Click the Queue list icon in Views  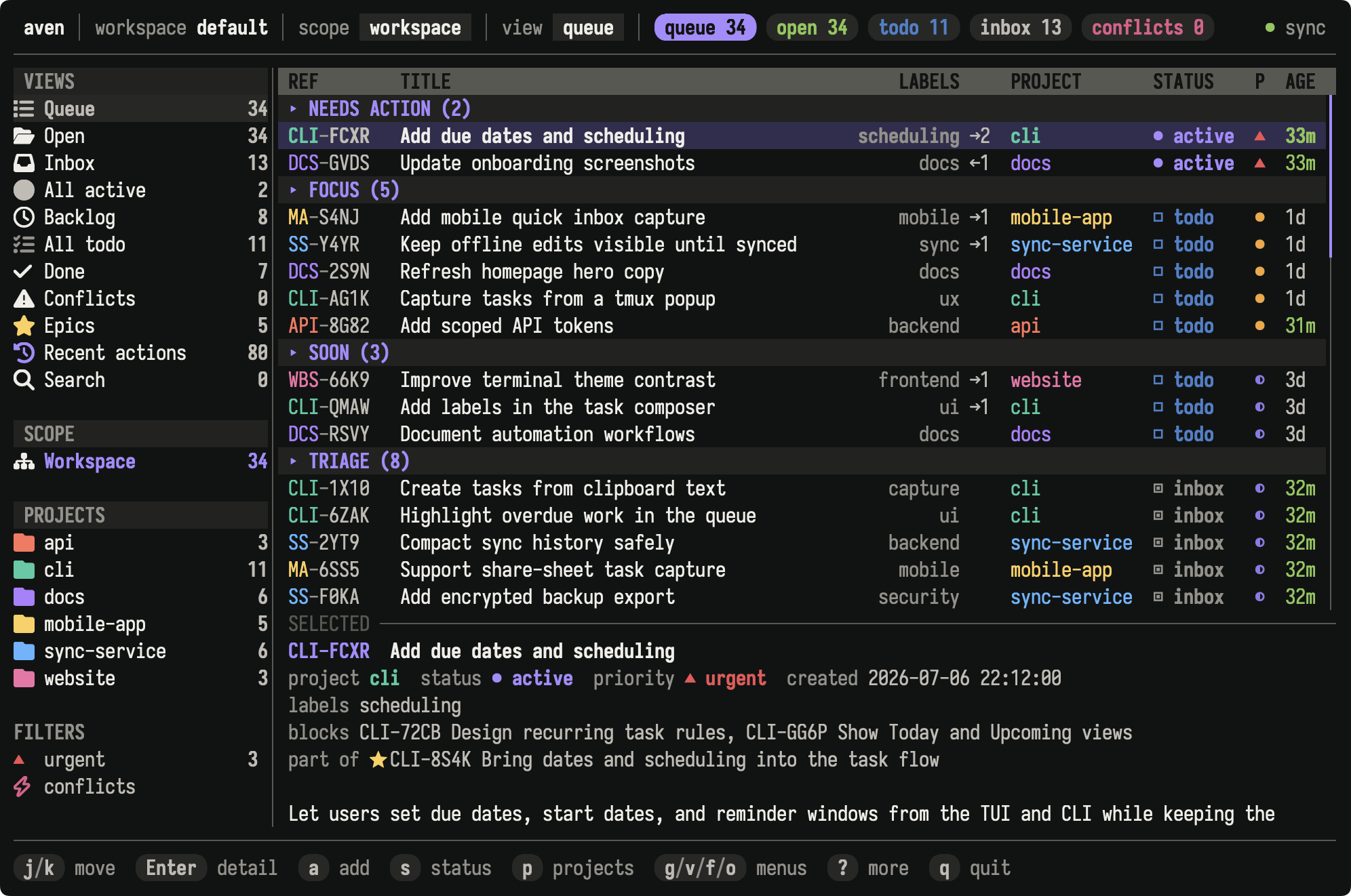[x=24, y=108]
